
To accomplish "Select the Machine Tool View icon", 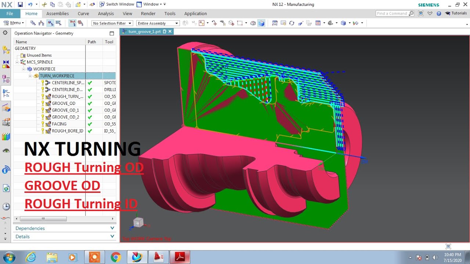I will click(x=42, y=23).
